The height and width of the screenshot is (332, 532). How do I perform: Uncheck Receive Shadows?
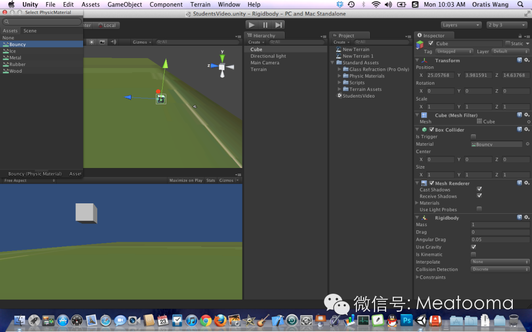pyautogui.click(x=479, y=196)
